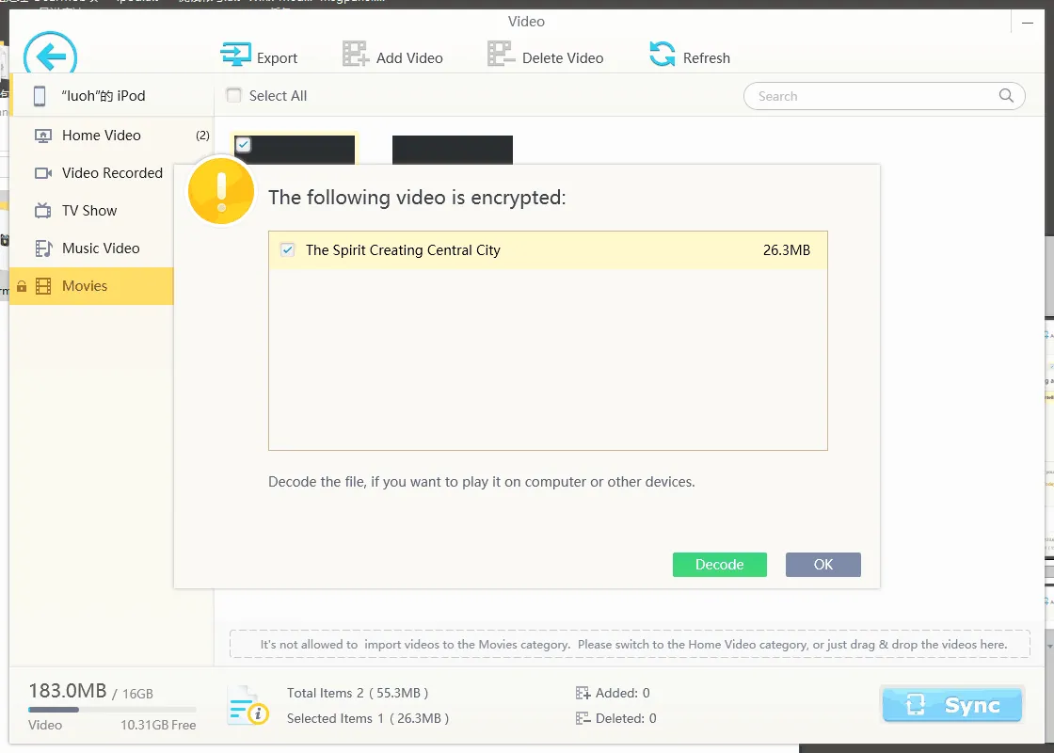Click the 'luoh' iPod device icon
This screenshot has height=753, width=1054.
pos(40,95)
